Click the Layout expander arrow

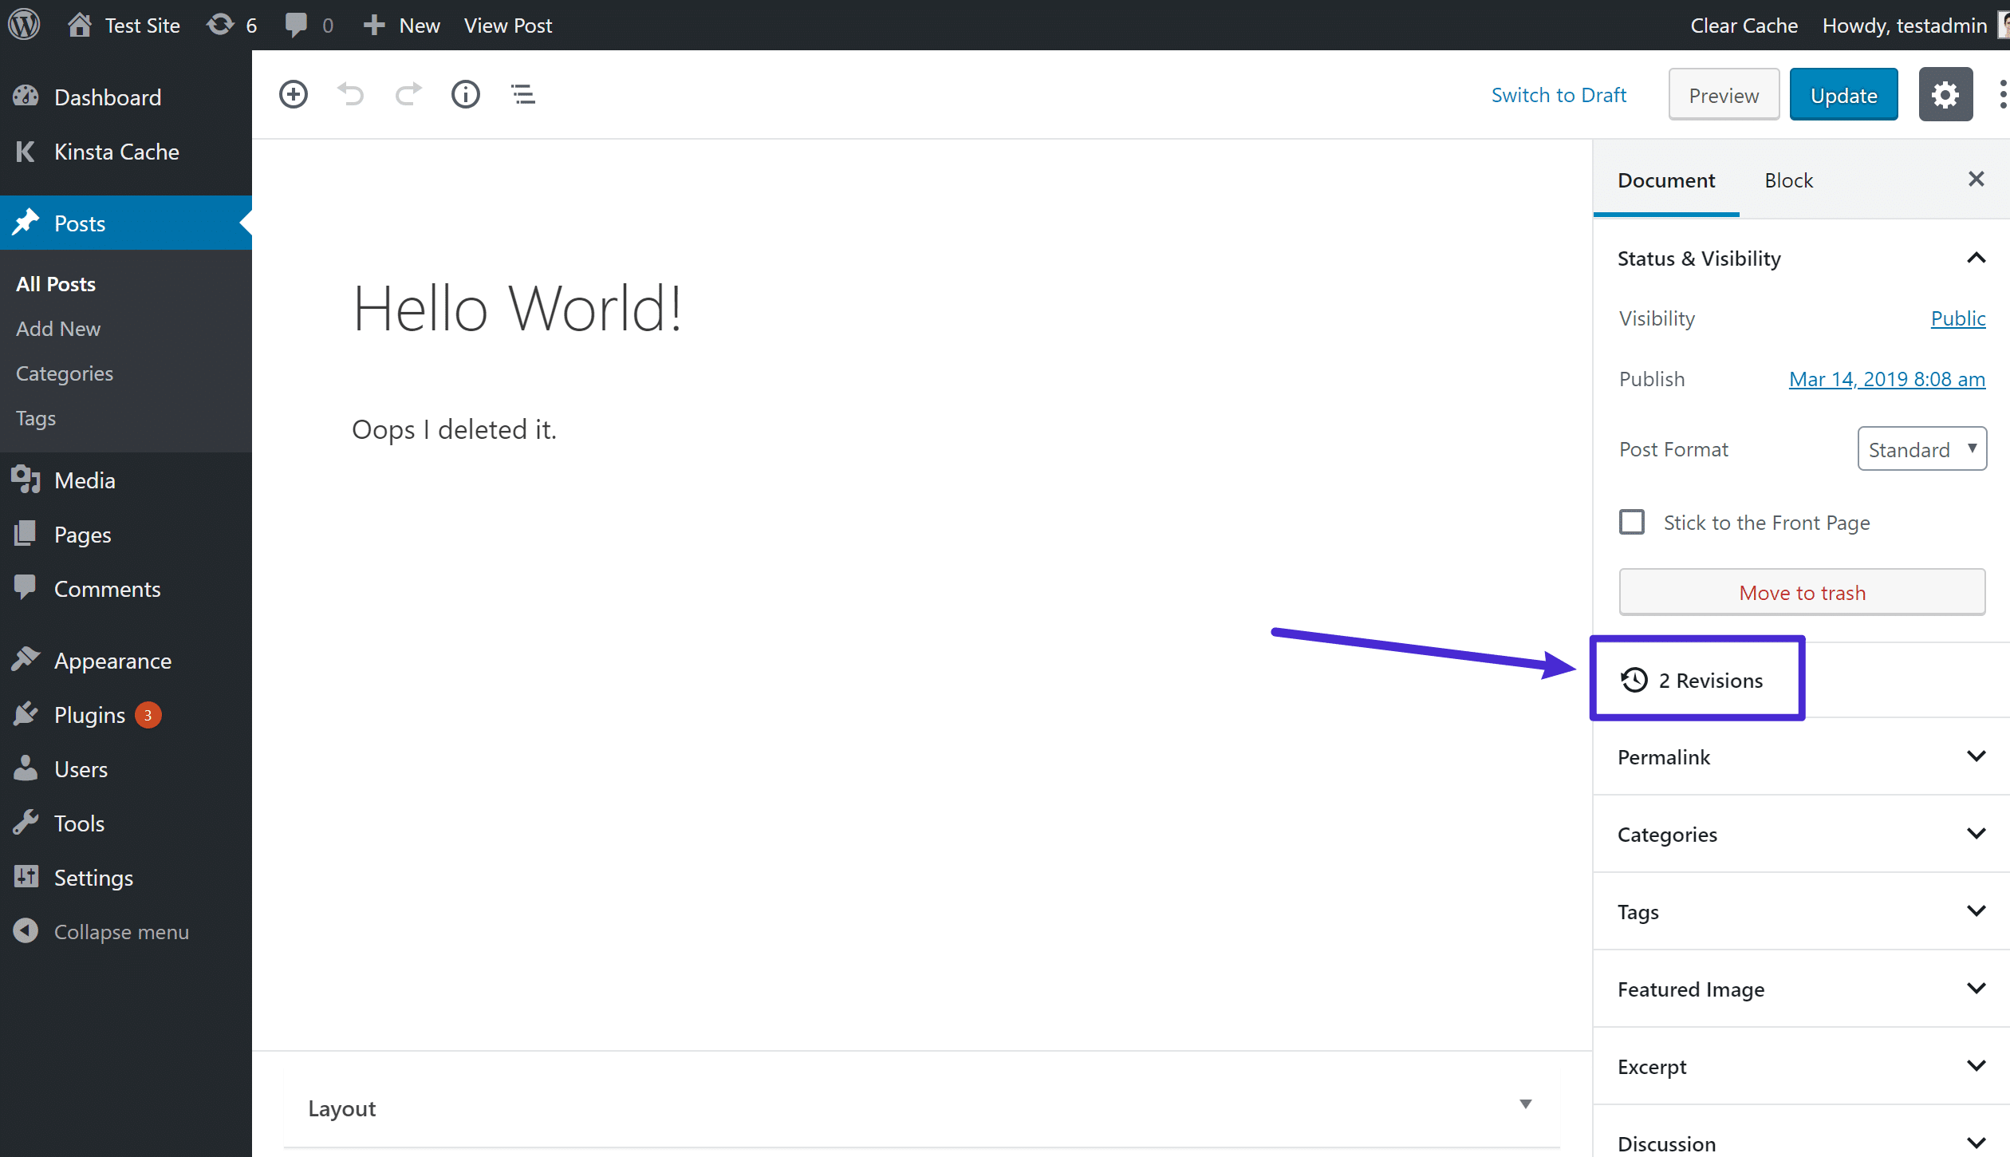tap(1528, 1106)
